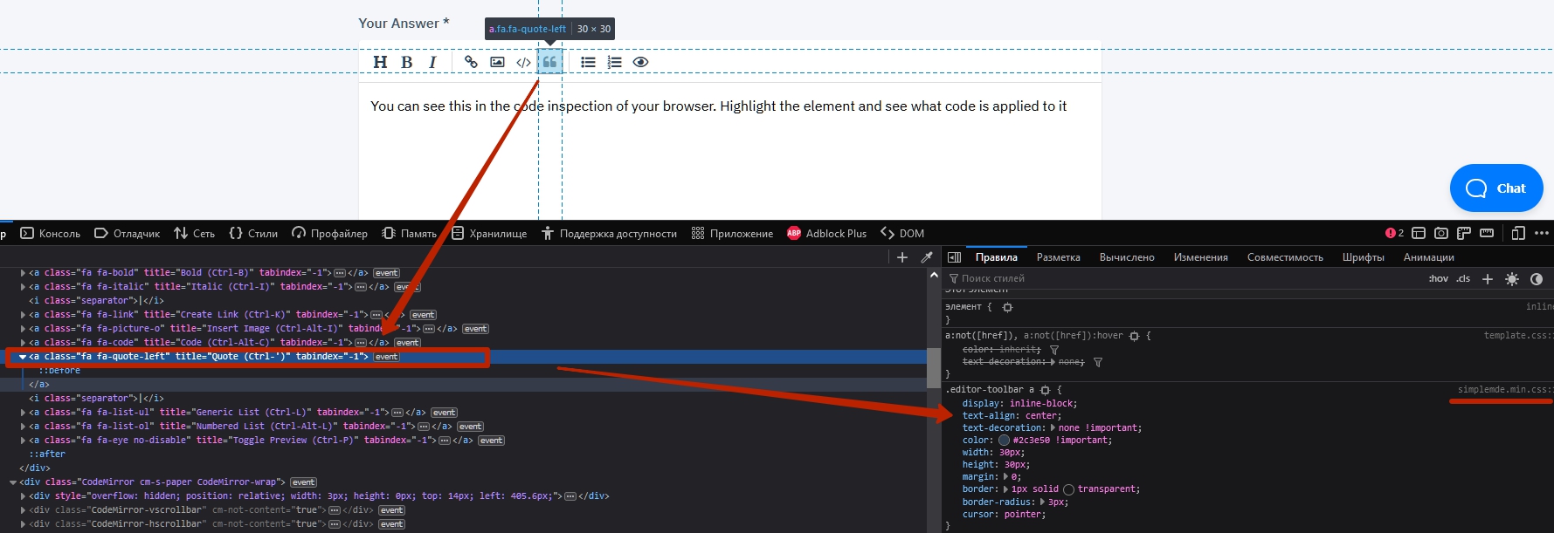Click the eyedropper color picker icon
1554x533 pixels.
click(x=927, y=257)
